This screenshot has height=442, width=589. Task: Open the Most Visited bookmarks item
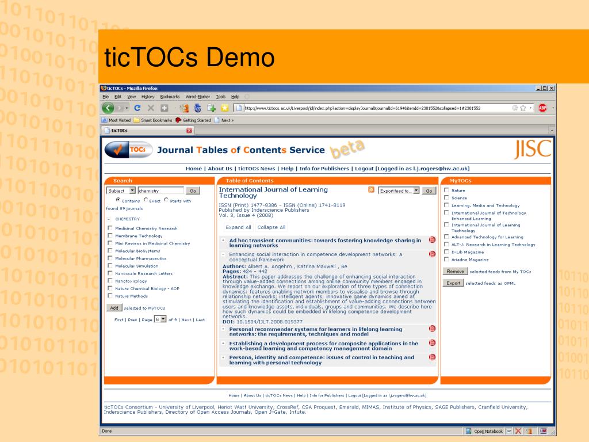click(116, 120)
